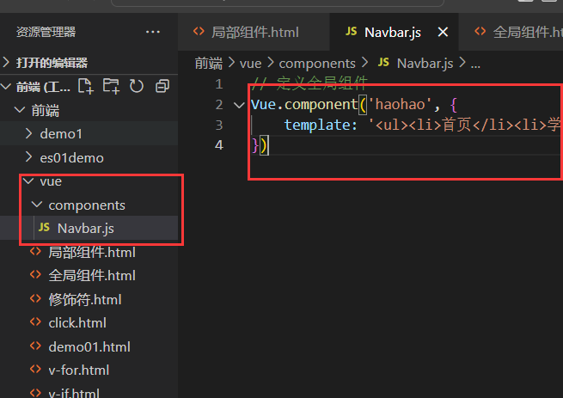Click the components breadcrumb item

(x=316, y=63)
